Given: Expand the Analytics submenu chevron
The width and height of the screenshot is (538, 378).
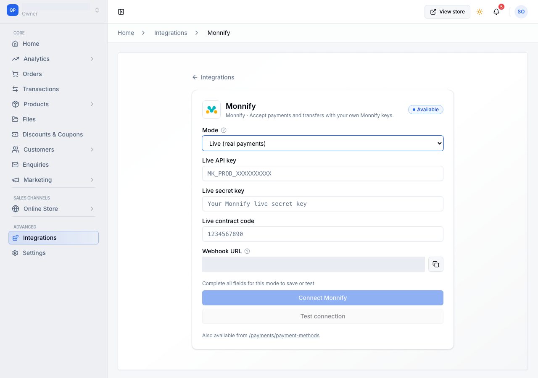Looking at the screenshot, I should click(92, 59).
